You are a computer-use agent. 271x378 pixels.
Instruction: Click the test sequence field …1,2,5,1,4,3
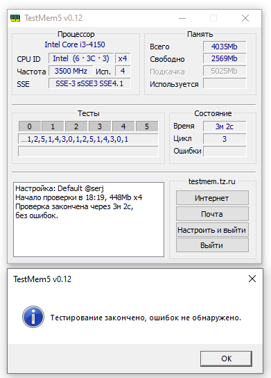tap(88, 139)
